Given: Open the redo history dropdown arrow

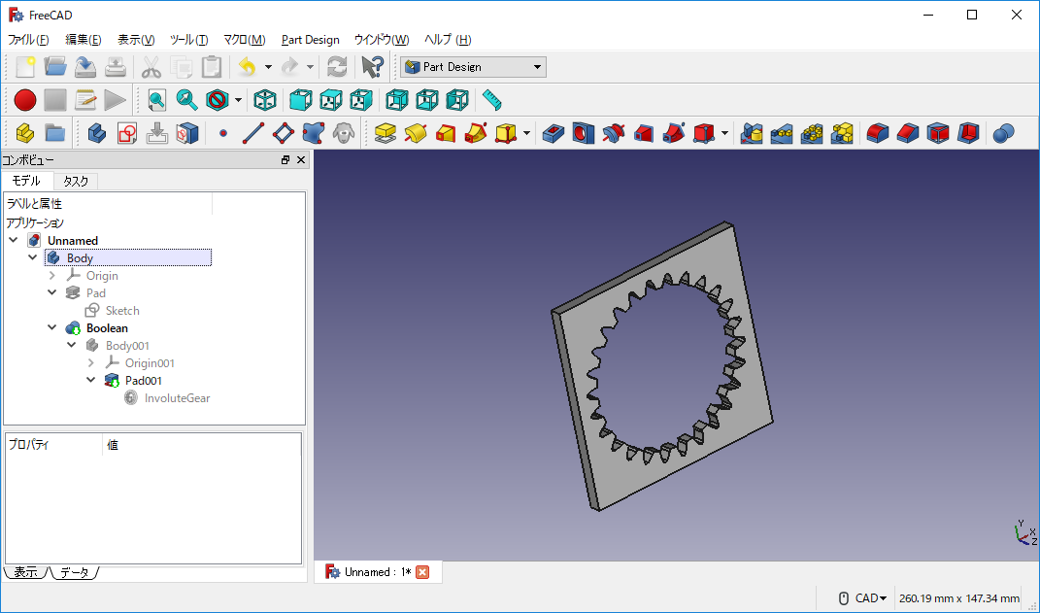Looking at the screenshot, I should (x=310, y=67).
